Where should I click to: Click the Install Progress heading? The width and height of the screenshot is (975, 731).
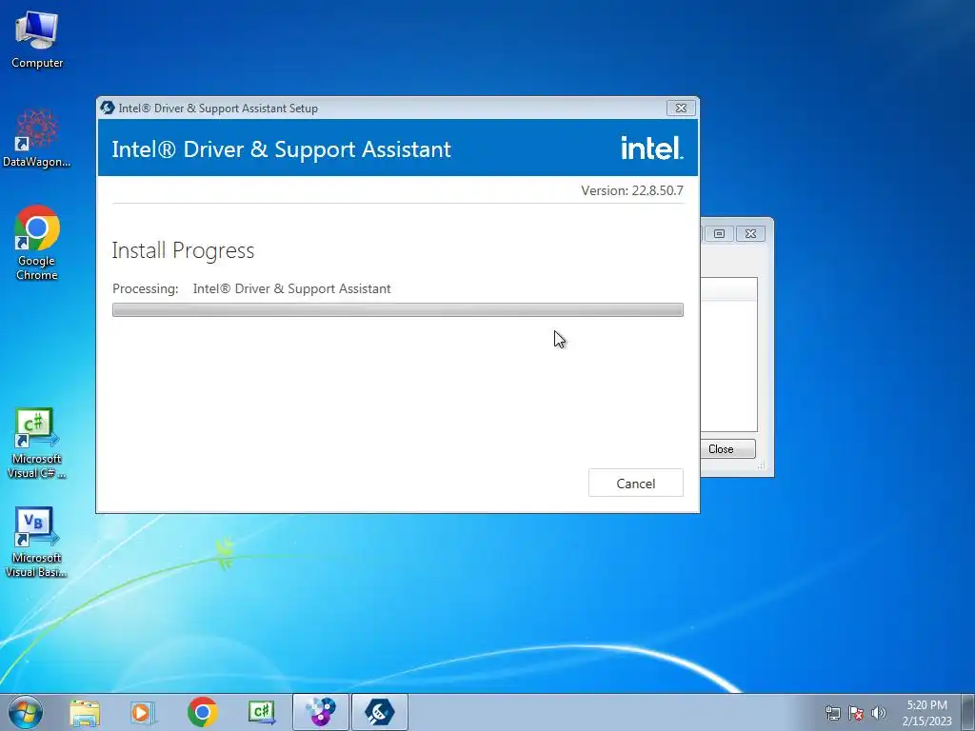pos(183,250)
